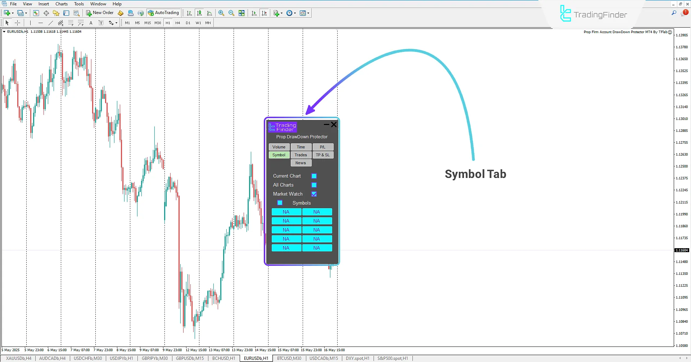Open a new chart from the toolbar
691x362 pixels.
tap(6, 13)
